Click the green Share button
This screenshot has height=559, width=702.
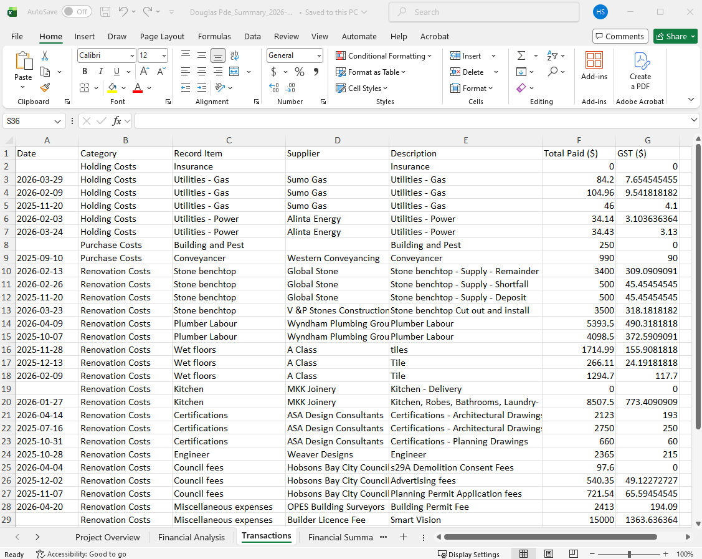[675, 36]
